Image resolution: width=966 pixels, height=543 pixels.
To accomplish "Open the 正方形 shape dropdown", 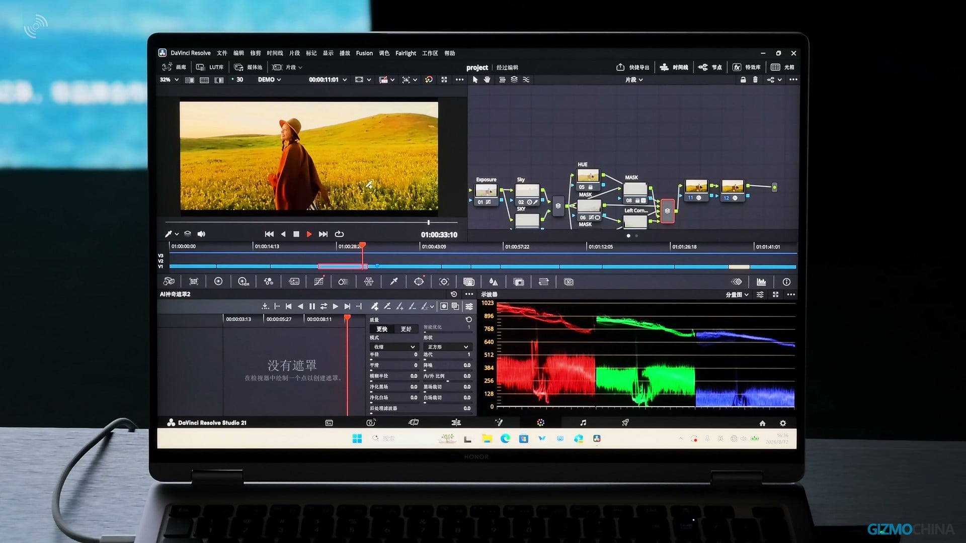I will (x=447, y=347).
